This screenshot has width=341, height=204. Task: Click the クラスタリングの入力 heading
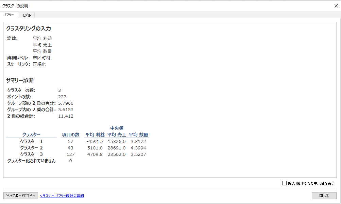pyautogui.click(x=29, y=29)
